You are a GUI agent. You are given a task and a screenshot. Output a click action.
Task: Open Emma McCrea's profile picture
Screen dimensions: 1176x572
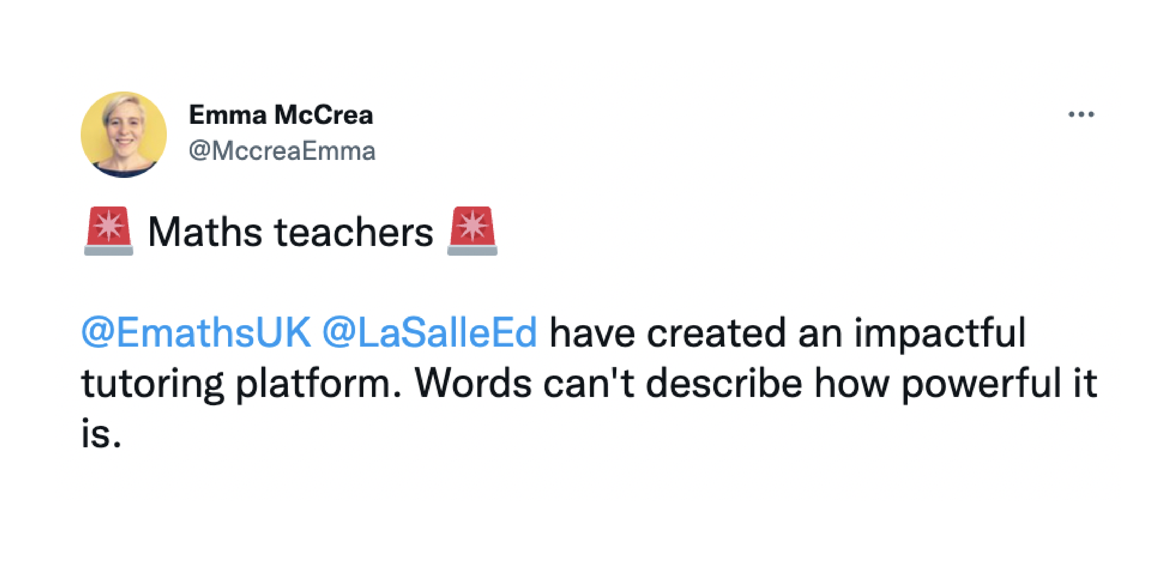point(124,134)
